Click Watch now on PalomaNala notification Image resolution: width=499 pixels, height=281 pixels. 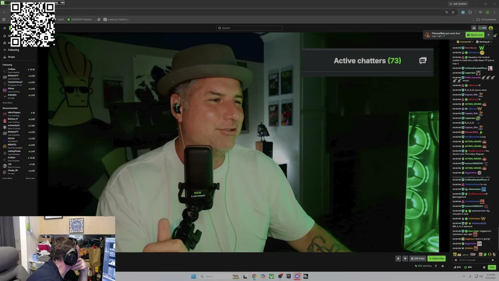tap(475, 35)
